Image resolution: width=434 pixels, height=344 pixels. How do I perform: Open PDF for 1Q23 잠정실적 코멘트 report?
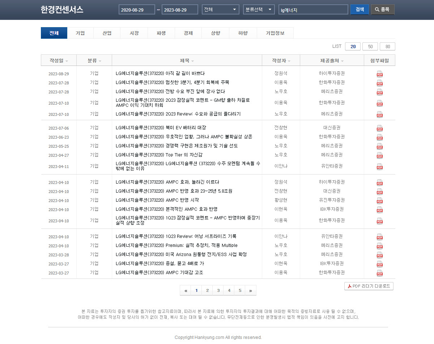click(379, 221)
